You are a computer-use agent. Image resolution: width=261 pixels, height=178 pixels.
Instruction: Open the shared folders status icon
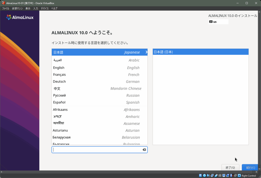(x=220, y=175)
